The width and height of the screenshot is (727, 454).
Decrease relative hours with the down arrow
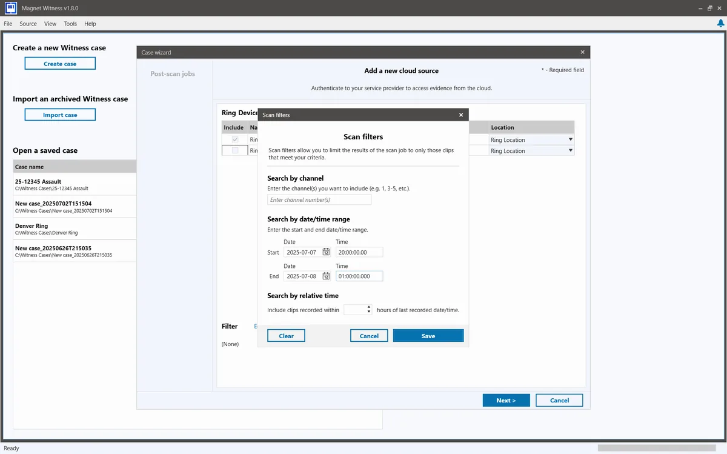[369, 312]
